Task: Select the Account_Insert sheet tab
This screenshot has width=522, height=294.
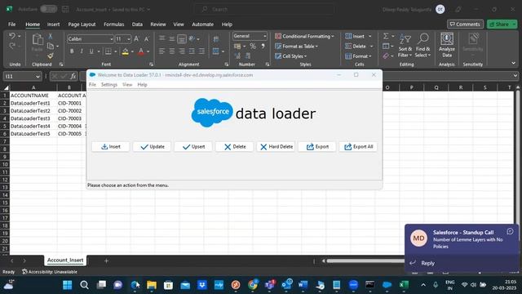Action: pyautogui.click(x=65, y=260)
